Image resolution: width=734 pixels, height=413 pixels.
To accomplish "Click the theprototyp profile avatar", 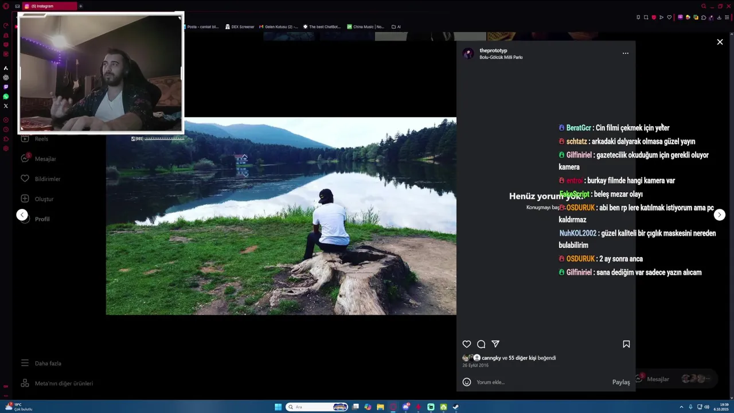I will [x=468, y=53].
